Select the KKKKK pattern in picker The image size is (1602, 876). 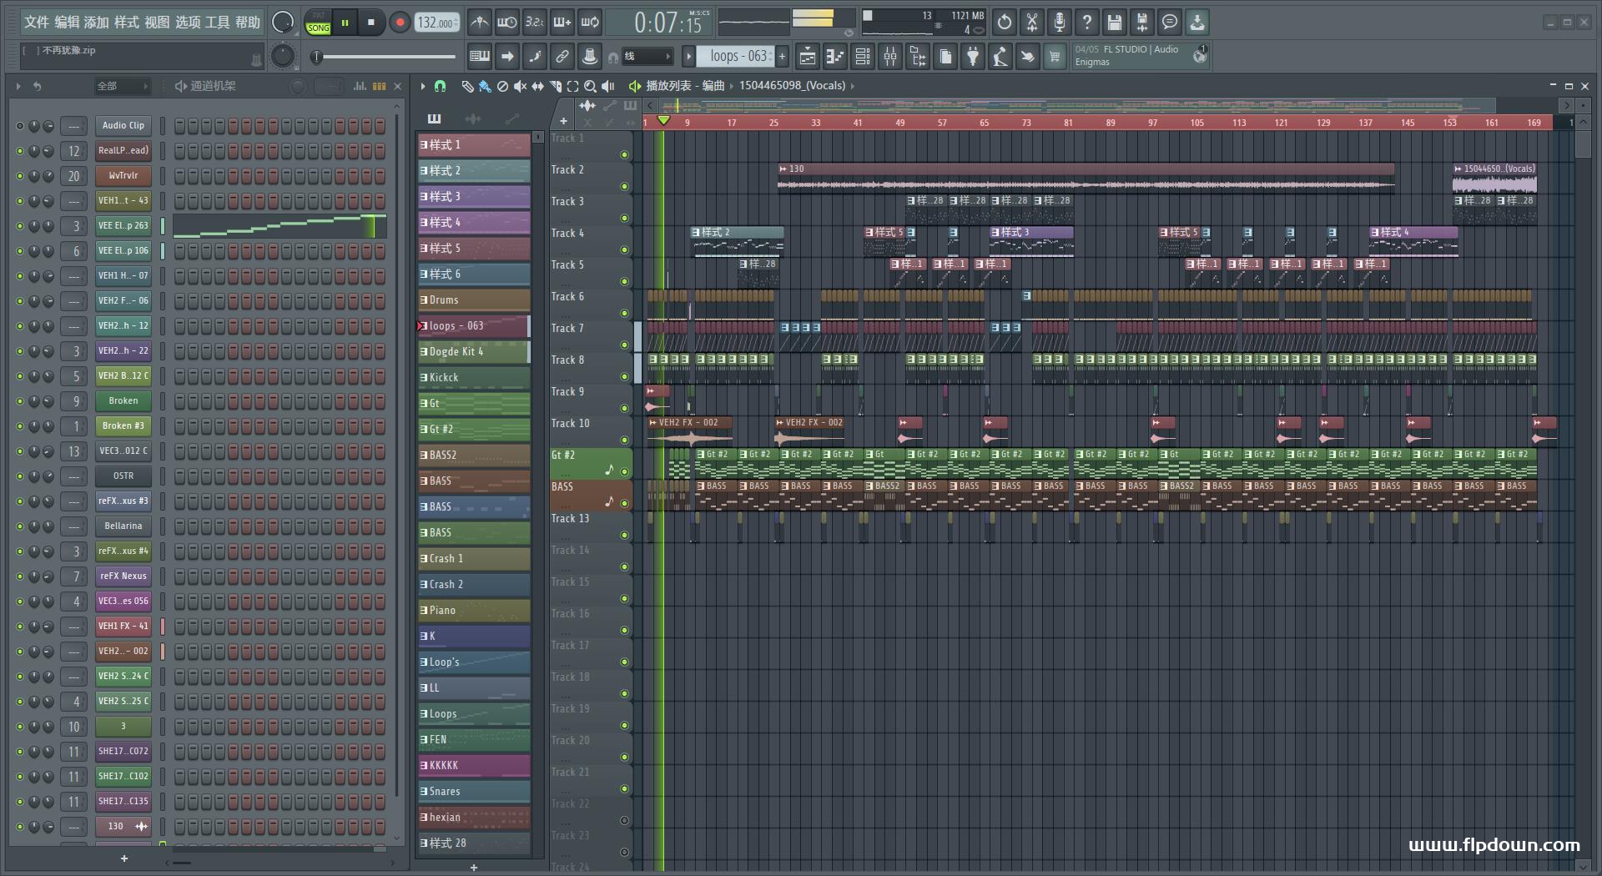pyautogui.click(x=473, y=766)
